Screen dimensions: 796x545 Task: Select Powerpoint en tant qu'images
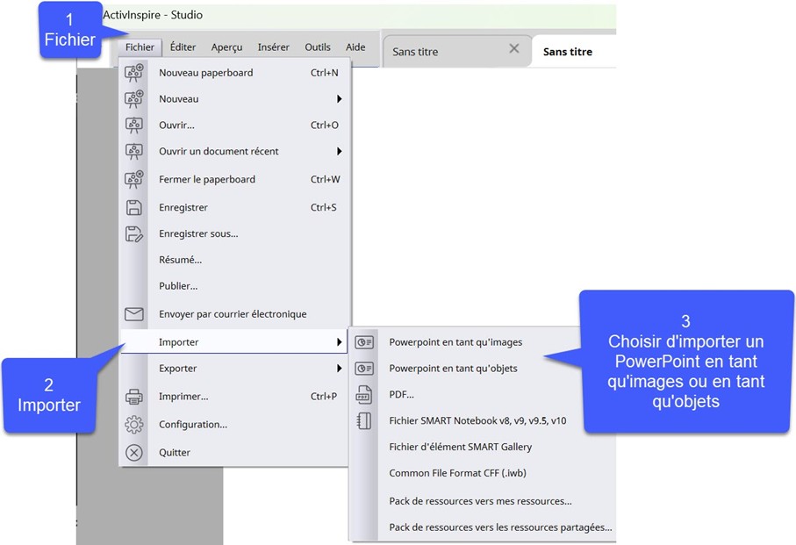point(455,342)
